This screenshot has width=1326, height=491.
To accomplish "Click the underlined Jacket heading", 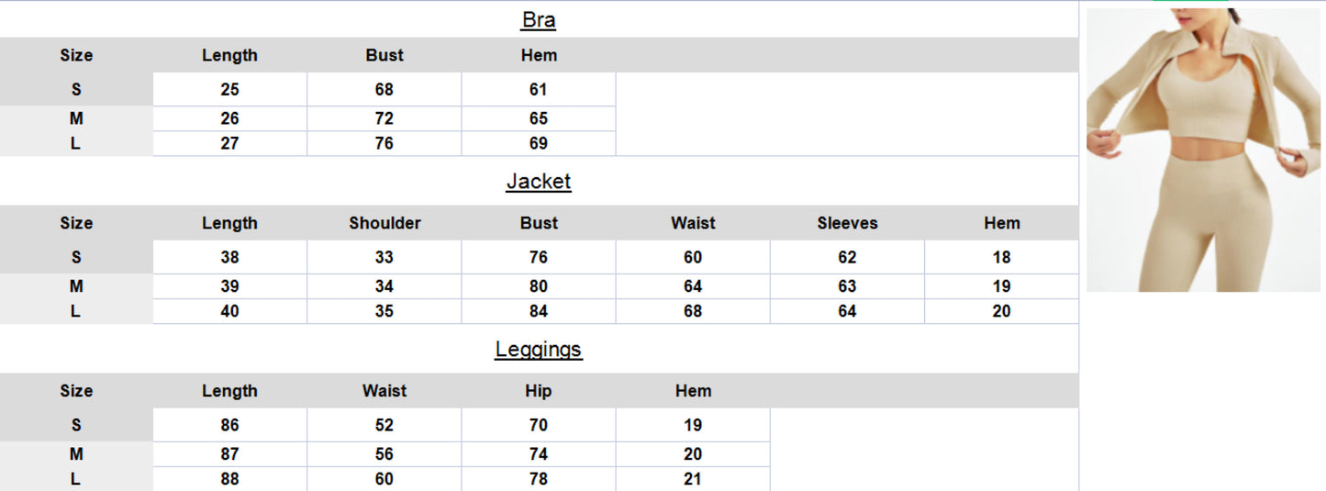I will 539,182.
